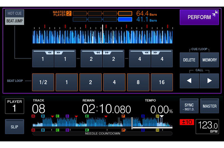The width and height of the screenshot is (224, 148).
Task: Select yellow hot cue H above the waveform
Action: coord(157,116)
